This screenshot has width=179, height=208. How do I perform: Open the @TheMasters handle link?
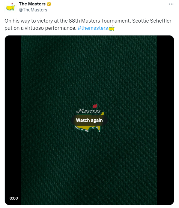(x=33, y=10)
